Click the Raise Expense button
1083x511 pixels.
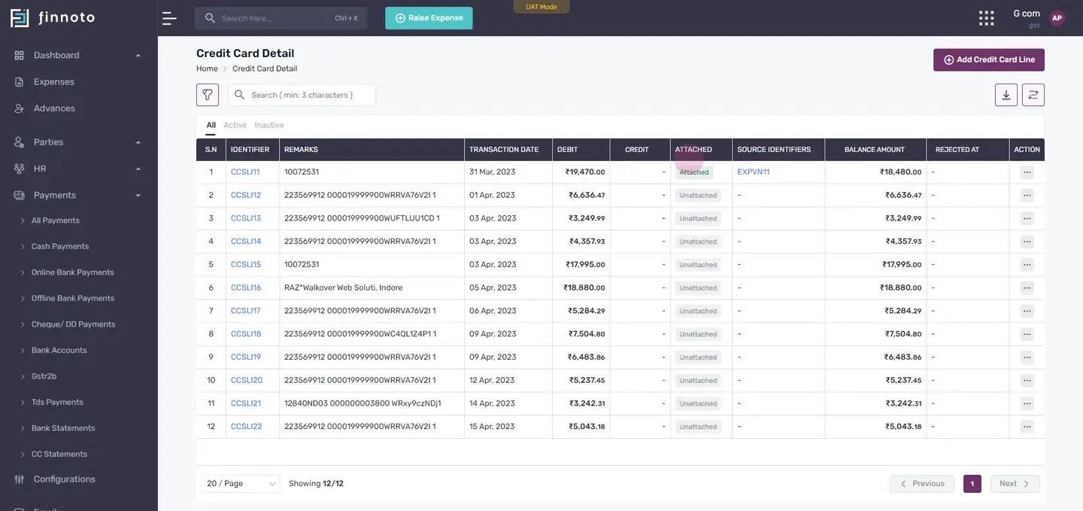click(x=429, y=18)
